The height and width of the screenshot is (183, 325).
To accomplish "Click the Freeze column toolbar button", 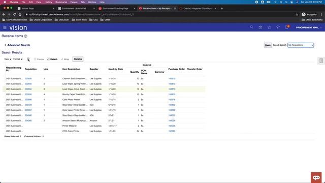I will 39,59.
